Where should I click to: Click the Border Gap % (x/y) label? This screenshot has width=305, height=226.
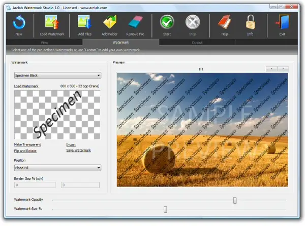click(x=28, y=178)
